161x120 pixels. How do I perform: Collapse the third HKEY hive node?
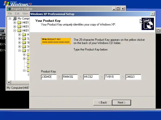click(15, 30)
